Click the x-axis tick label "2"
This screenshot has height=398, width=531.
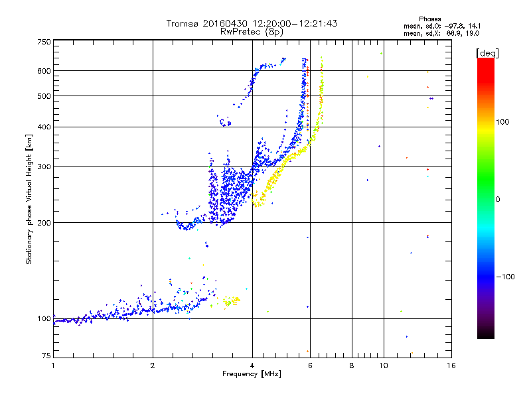click(153, 365)
